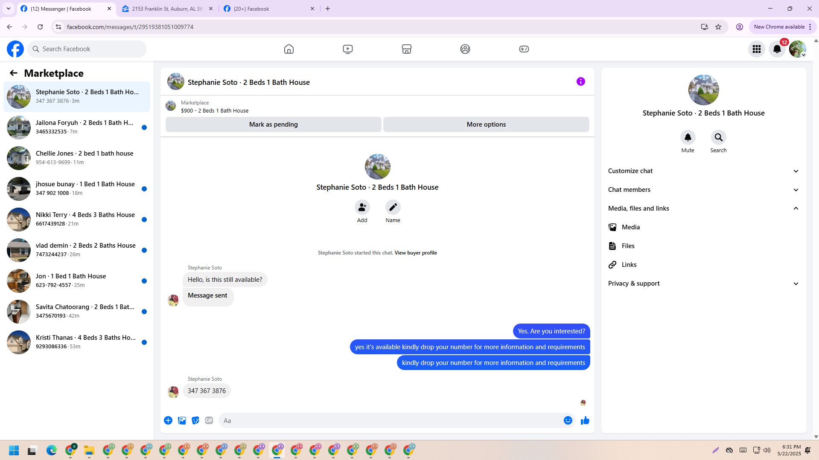
Task: Add people to the chat
Action: [x=362, y=207]
